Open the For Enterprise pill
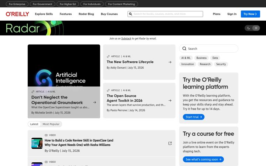 tap(17, 4)
